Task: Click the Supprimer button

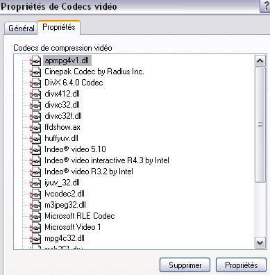Action: point(185,265)
